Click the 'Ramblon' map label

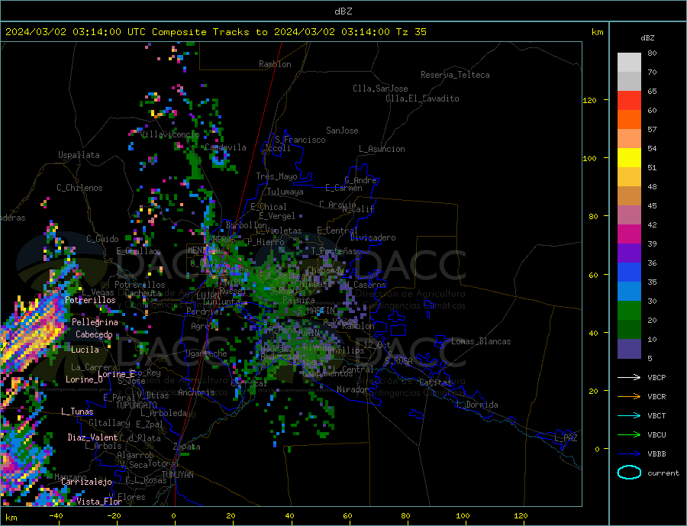point(275,64)
